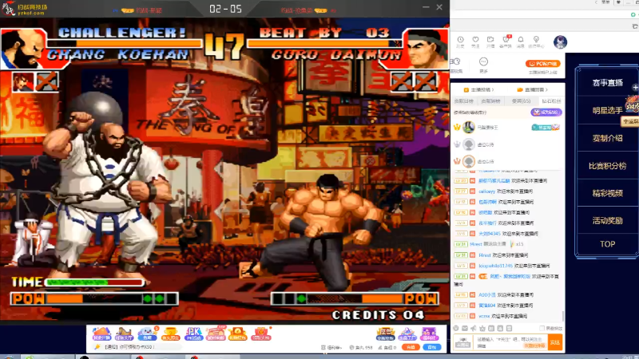Open chat username A00小丑
The height and width of the screenshot is (359, 639).
(487, 294)
